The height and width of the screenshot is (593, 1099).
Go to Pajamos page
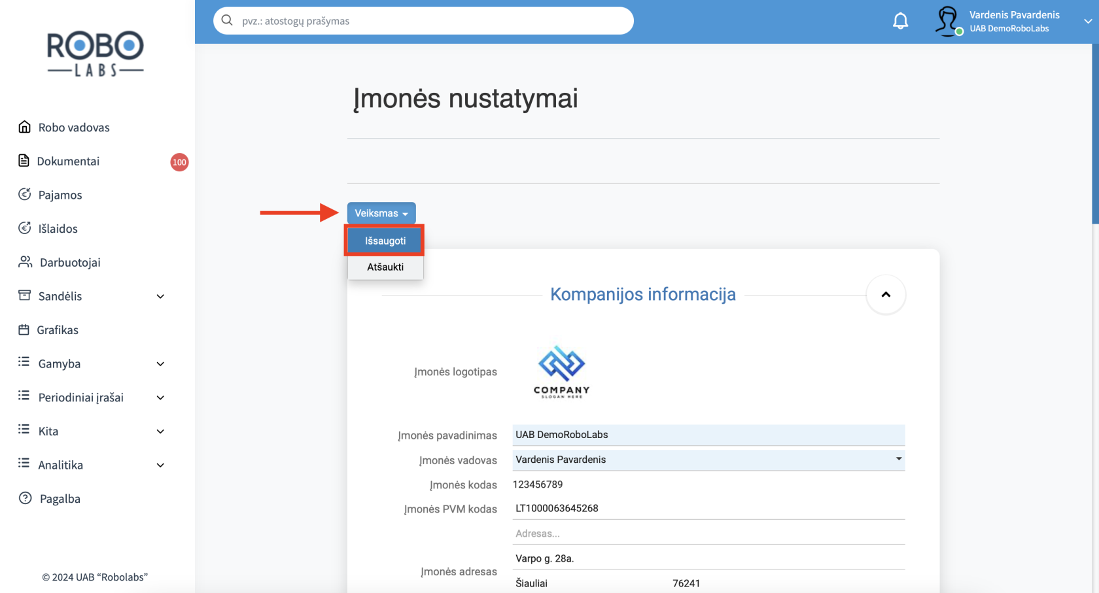pyautogui.click(x=60, y=195)
